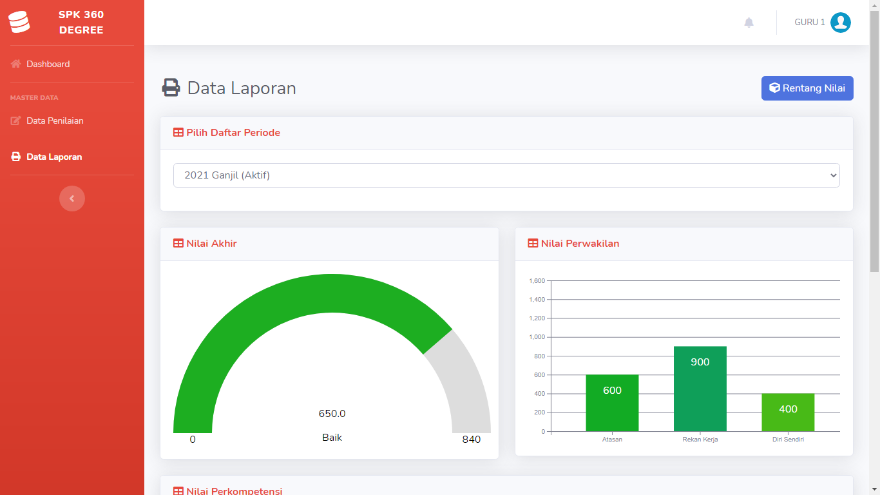Click the table icon beside Nilai Akhir

(178, 244)
